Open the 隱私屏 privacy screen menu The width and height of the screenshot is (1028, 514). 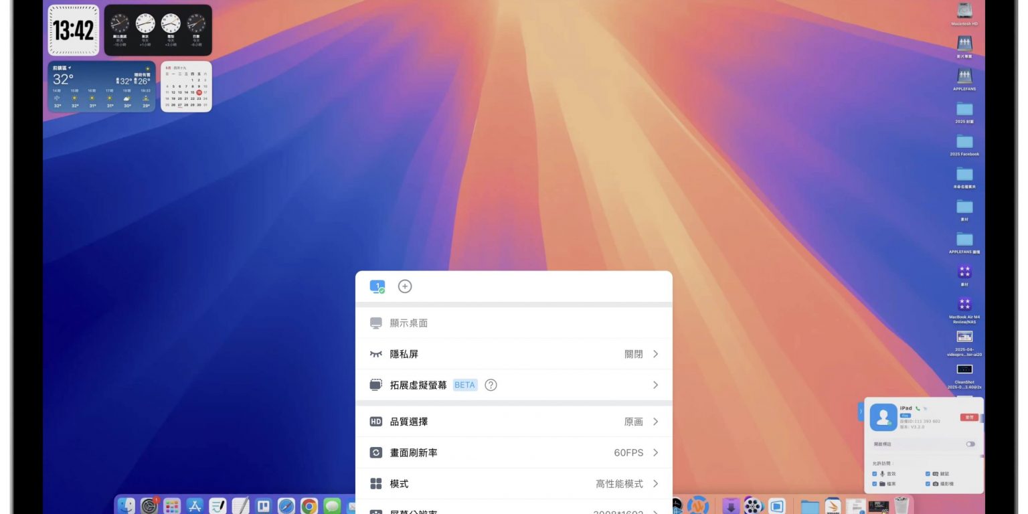[x=513, y=354]
